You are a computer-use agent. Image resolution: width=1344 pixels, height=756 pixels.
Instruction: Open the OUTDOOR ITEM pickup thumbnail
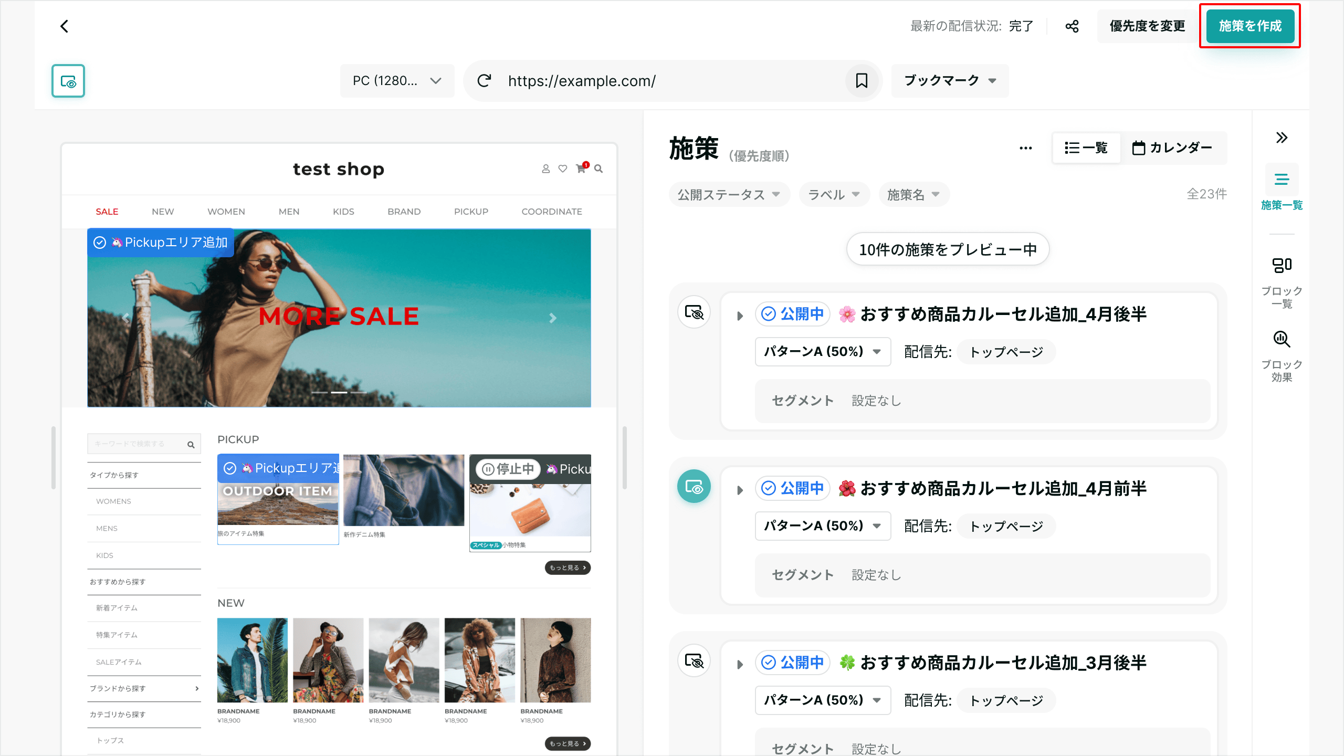[x=278, y=490]
